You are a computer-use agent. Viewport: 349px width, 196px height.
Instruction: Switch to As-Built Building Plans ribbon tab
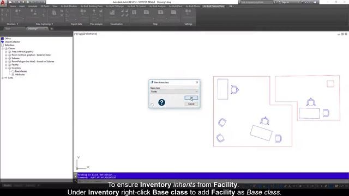click(x=92, y=6)
